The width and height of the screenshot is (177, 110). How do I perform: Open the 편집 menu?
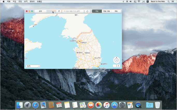click(x=20, y=2)
